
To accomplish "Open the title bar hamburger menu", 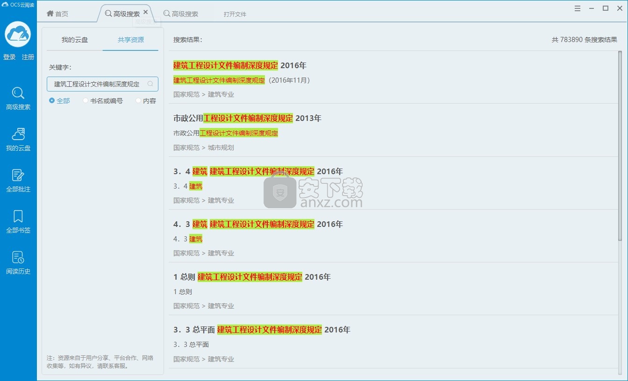I will click(x=578, y=8).
